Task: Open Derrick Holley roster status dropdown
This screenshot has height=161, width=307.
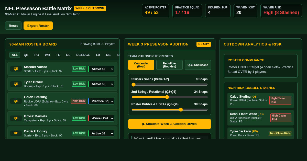Action: click(x=101, y=133)
